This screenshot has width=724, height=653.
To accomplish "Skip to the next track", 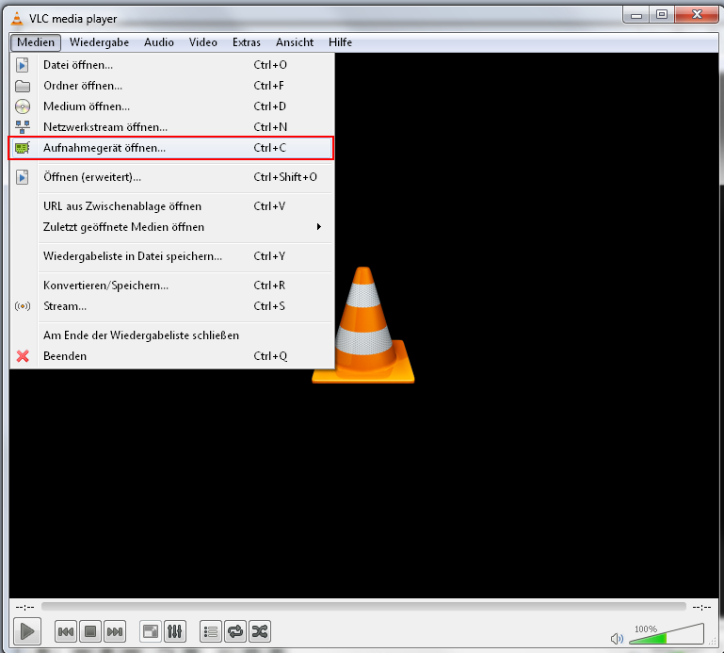I will [115, 631].
